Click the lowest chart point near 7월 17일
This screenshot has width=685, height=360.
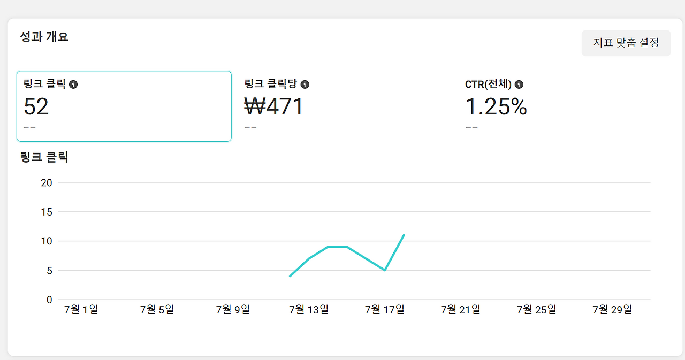click(x=384, y=270)
